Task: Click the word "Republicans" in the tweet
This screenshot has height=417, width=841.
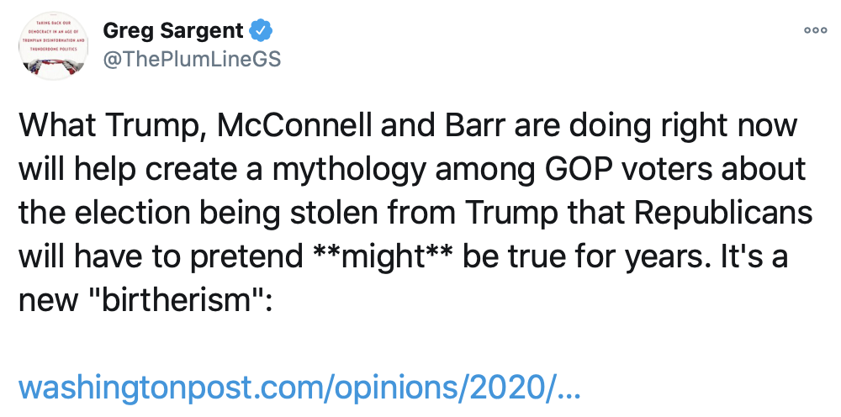Action: [723, 214]
